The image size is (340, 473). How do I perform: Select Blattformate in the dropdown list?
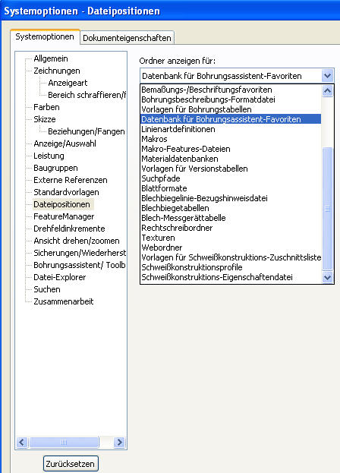click(x=164, y=188)
